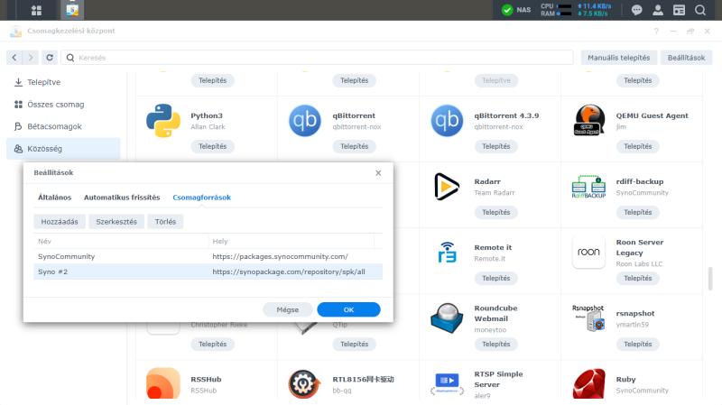Click the QEMU Guest Agent icon
Image resolution: width=722 pixels, height=405 pixels.
(589, 121)
